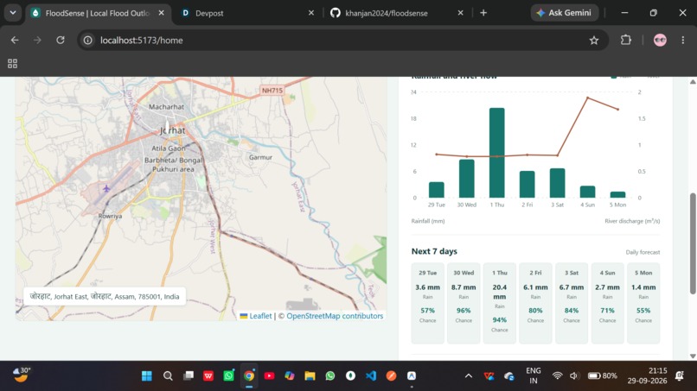Click the river discharge peak point at 4 Sun
This screenshot has height=391, width=697.
click(588, 98)
